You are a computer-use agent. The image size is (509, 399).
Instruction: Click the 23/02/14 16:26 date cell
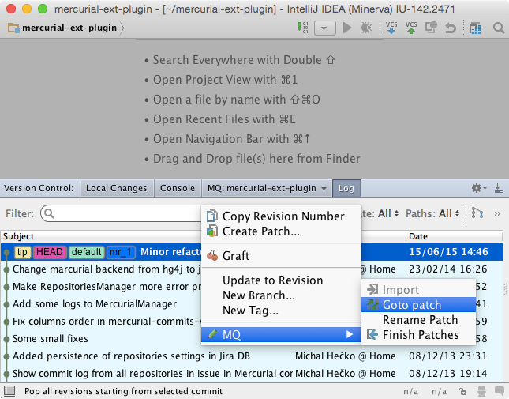448,269
